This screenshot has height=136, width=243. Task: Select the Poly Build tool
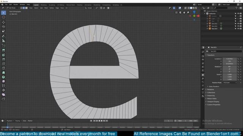3,73
